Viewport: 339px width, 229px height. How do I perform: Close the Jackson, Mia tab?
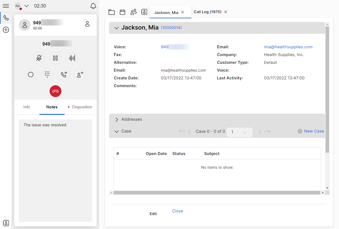(x=182, y=12)
